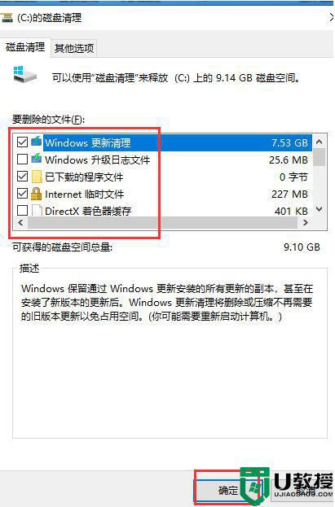The image size is (335, 507).
Task: Click the Internet 临时文件 lock icon
Action: [x=37, y=194]
